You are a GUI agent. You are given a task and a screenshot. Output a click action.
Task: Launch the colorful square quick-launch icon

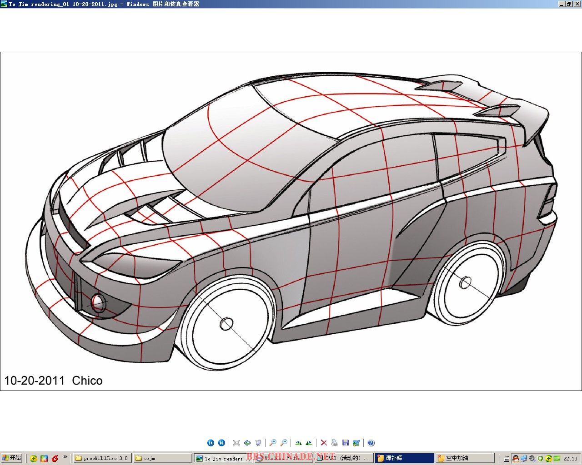point(44,459)
